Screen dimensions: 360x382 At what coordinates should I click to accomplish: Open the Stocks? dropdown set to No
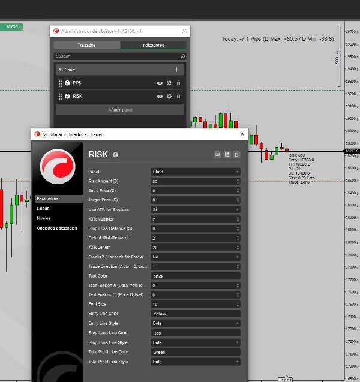tap(196, 257)
